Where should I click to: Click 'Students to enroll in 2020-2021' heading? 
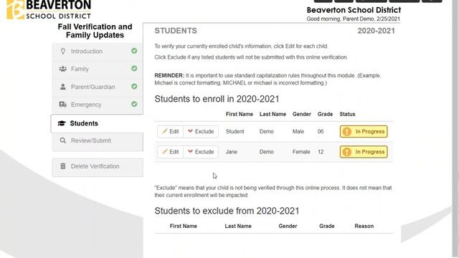coord(217,99)
